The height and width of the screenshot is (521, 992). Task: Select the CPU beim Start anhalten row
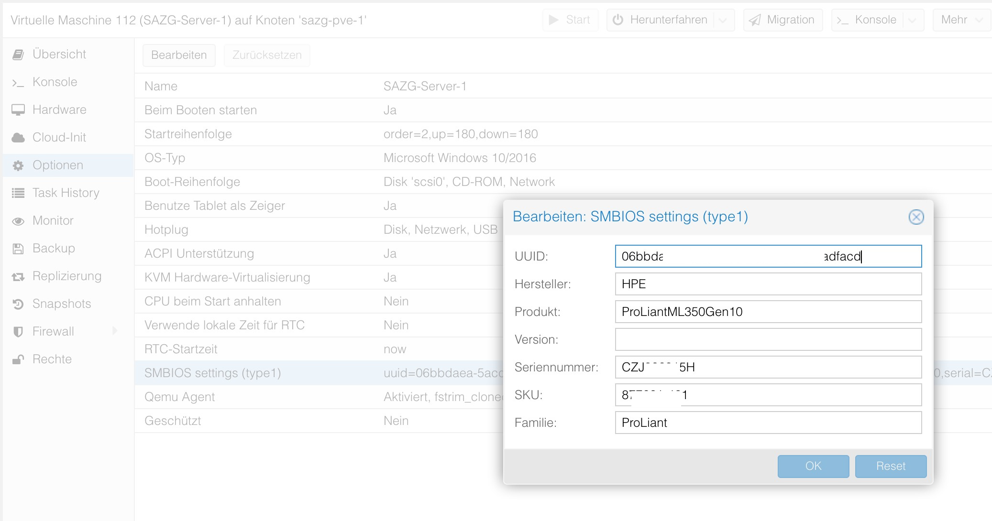click(319, 301)
